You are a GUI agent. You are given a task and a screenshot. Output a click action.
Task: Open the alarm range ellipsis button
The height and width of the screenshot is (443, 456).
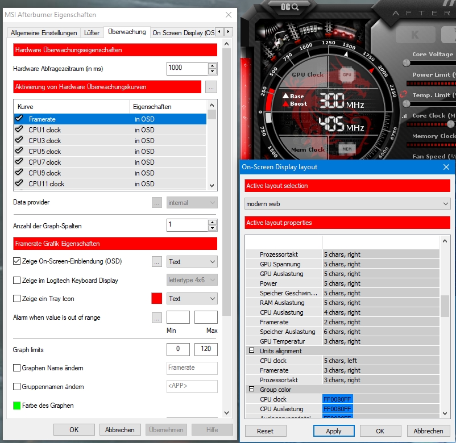click(x=157, y=318)
